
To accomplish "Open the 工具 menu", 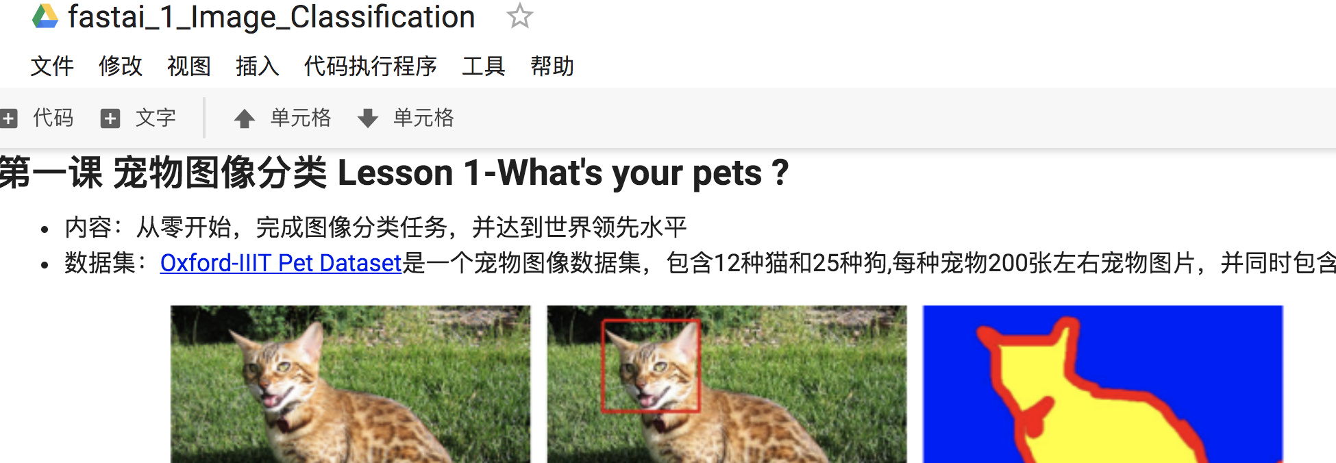I will coord(484,66).
